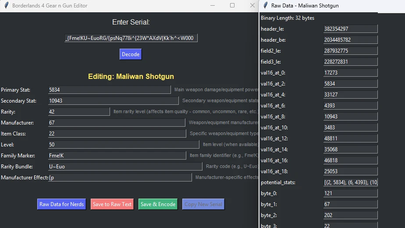Click Save & Encode button
Screen dimensions: 405x228
point(158,204)
